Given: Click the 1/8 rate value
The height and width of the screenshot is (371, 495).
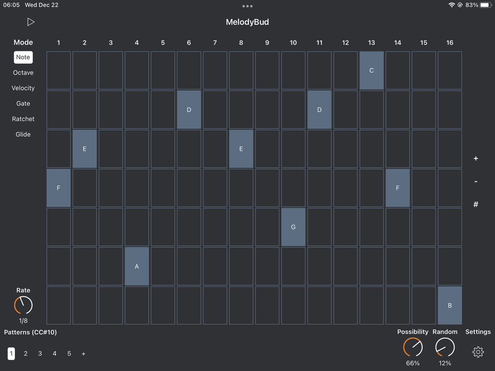Looking at the screenshot, I should tap(23, 321).
